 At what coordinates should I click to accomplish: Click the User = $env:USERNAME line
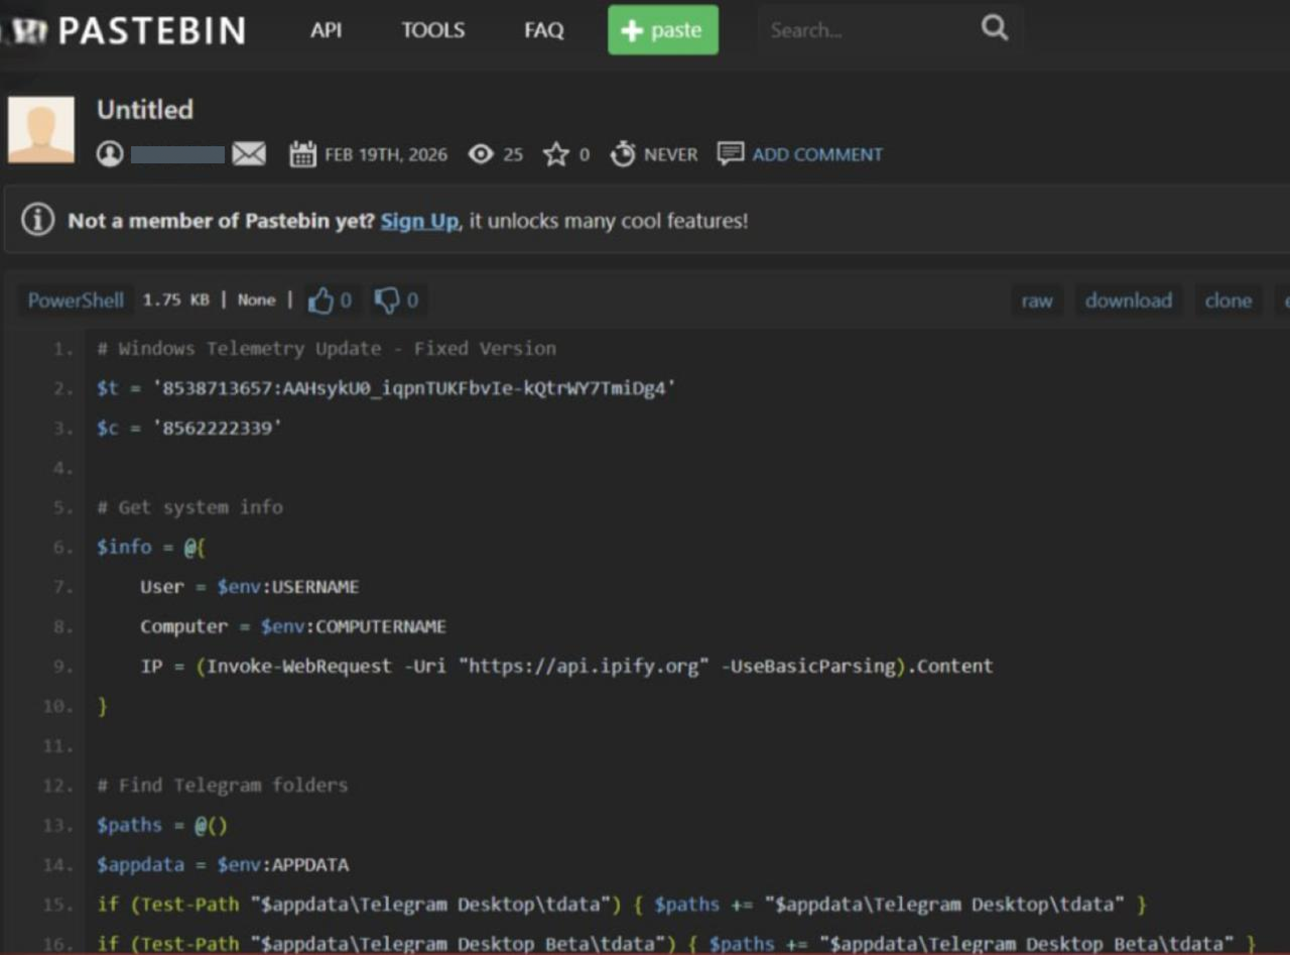click(x=249, y=587)
